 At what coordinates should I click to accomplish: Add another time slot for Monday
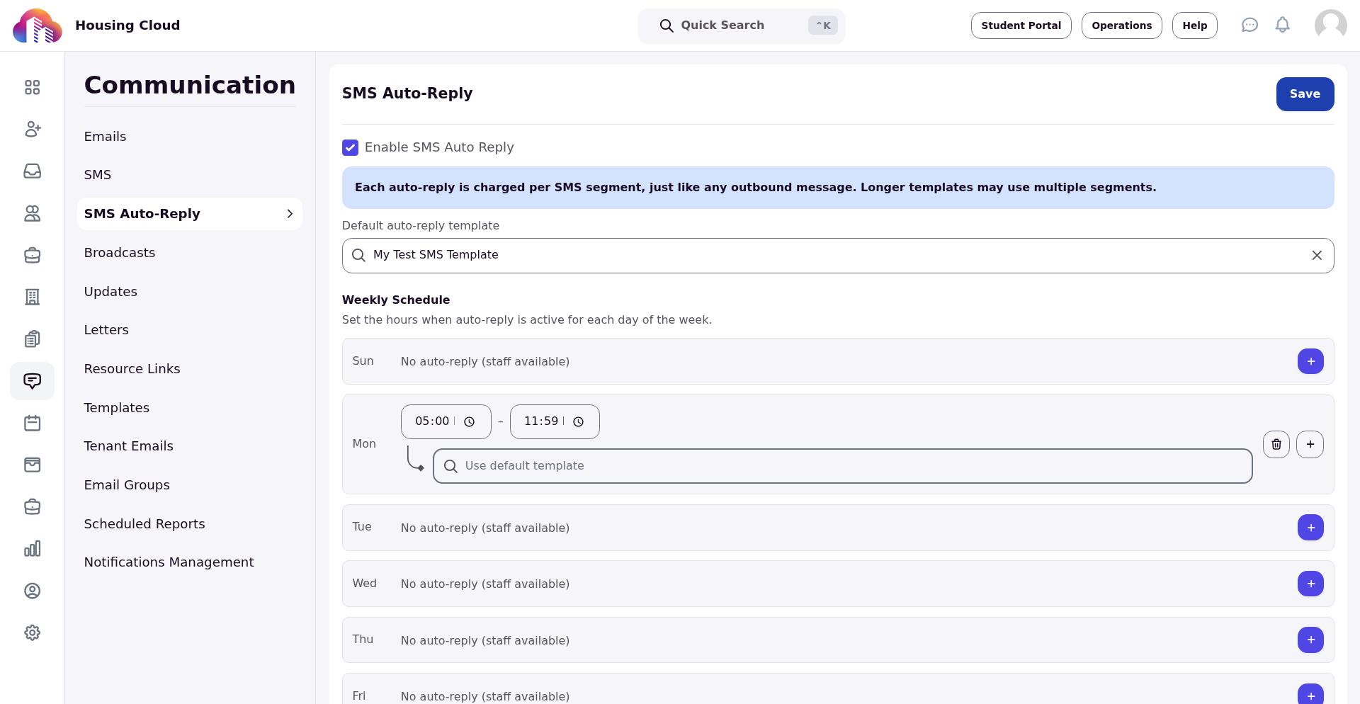pos(1310,444)
